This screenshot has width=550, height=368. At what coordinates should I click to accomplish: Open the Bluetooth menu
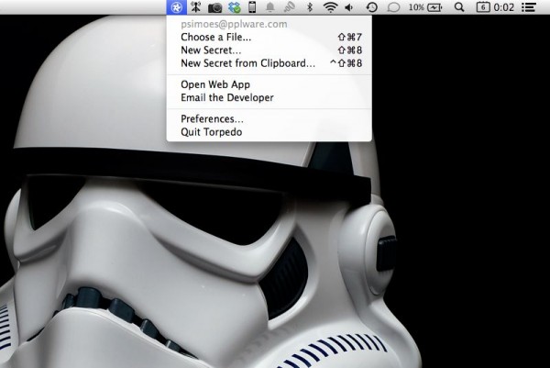pyautogui.click(x=310, y=7)
